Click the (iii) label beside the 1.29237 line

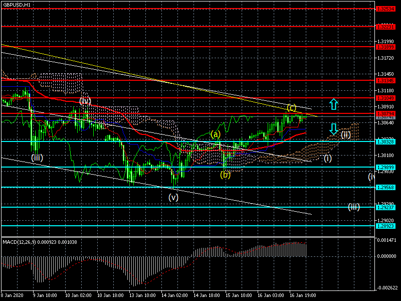click(x=354, y=207)
